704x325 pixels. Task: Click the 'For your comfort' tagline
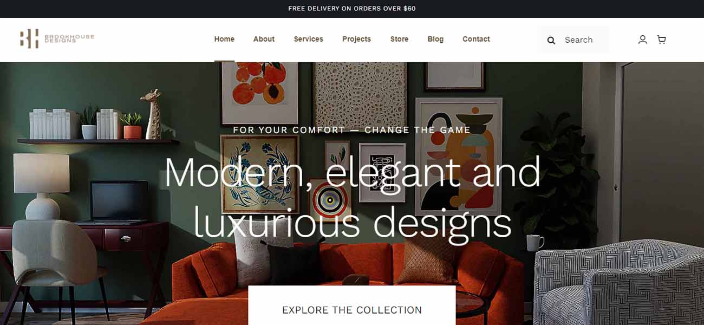tap(352, 130)
